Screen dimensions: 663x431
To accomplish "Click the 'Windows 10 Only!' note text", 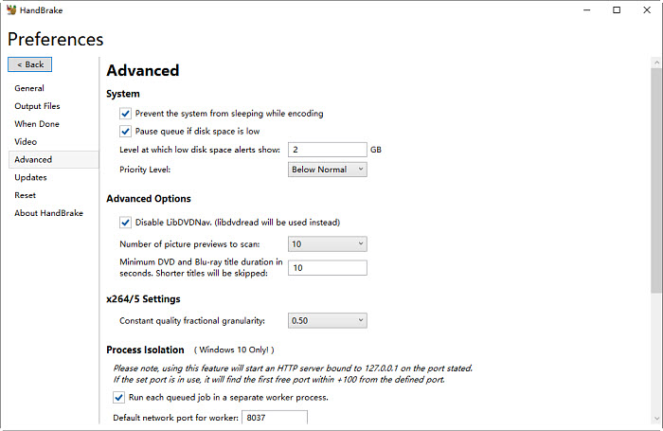I will pos(234,350).
